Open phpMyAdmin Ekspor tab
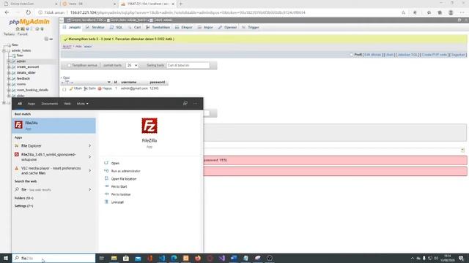469x263 pixels. pyautogui.click(x=184, y=27)
